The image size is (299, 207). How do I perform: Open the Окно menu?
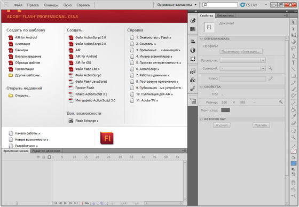67,5
